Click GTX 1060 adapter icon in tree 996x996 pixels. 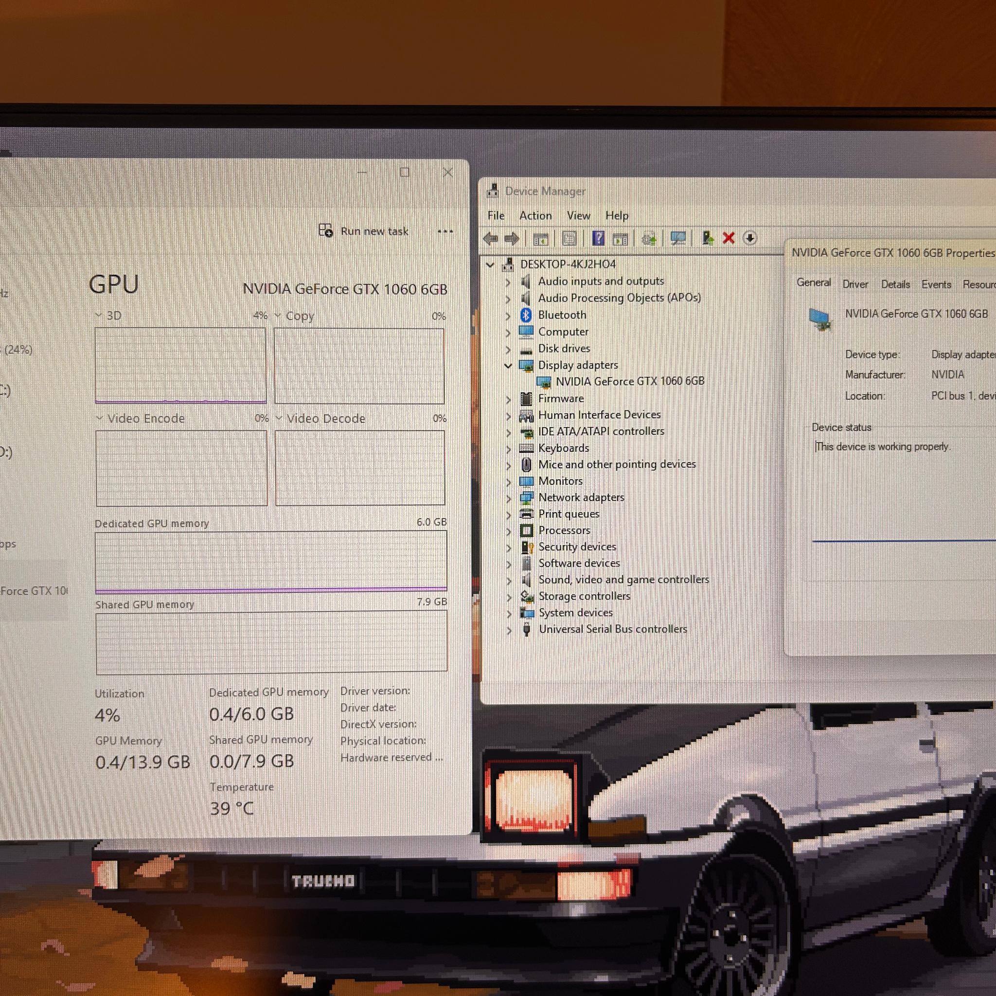pyautogui.click(x=544, y=381)
